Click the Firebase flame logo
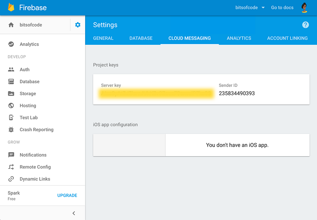 (x=11, y=7)
